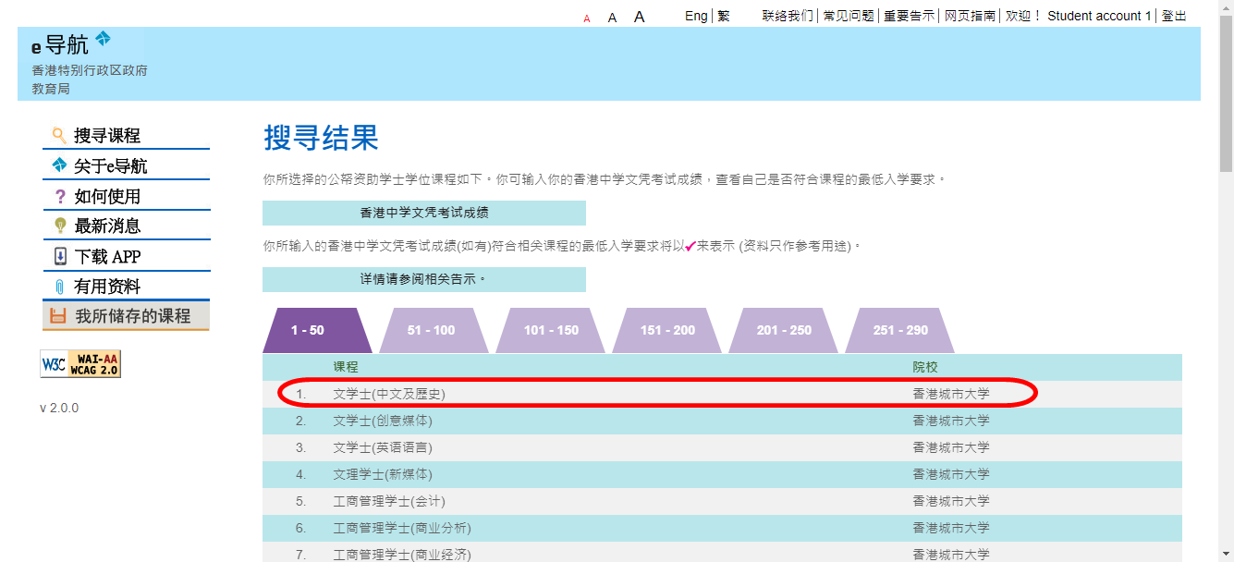This screenshot has width=1234, height=562.
Task: Click the phone download icon beside 下载 APP
Action: coord(60,256)
